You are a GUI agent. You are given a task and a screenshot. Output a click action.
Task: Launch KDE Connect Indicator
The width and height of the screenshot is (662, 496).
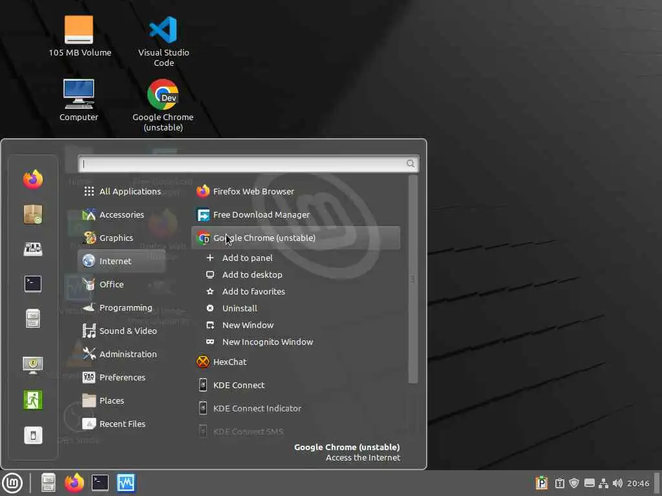point(295,408)
